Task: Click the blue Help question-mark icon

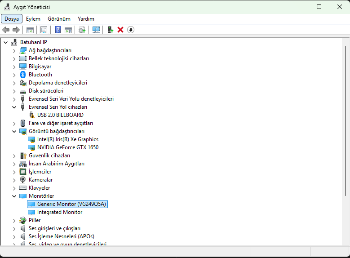Action: point(58,30)
